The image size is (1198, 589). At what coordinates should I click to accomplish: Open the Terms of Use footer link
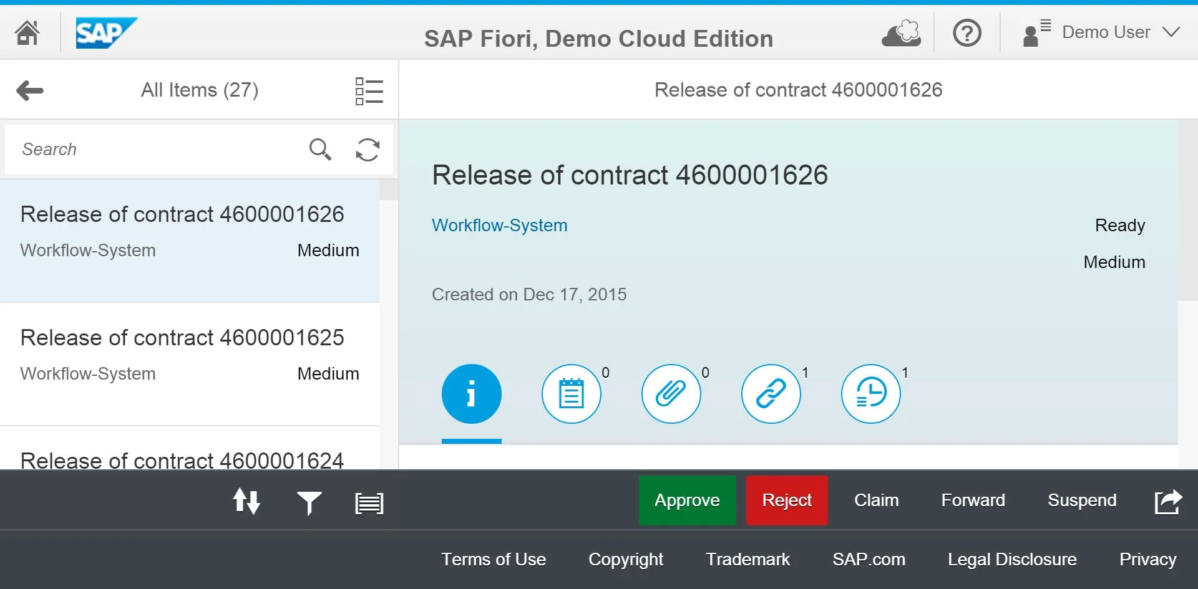tap(494, 559)
